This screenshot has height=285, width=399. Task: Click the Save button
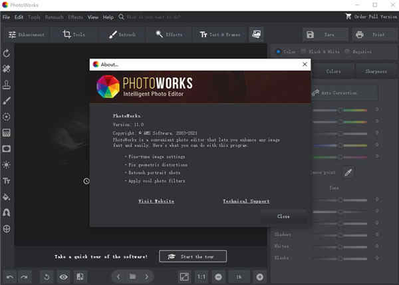click(x=325, y=35)
